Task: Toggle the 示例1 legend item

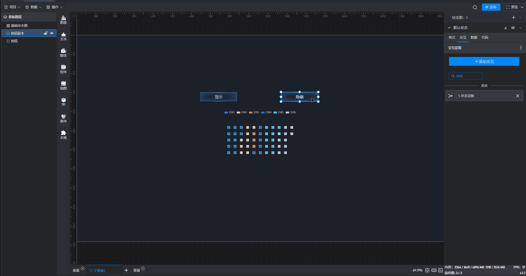Action: point(230,112)
